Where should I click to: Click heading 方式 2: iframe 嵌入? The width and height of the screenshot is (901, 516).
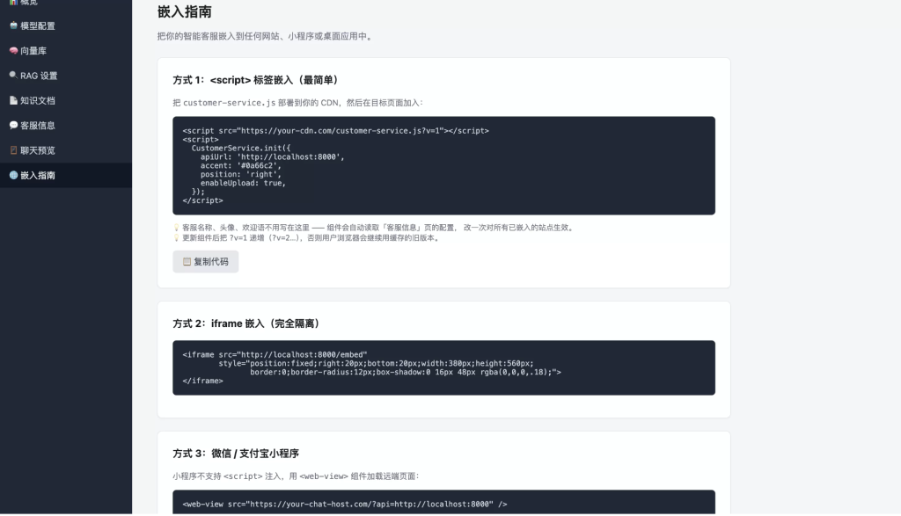point(247,323)
